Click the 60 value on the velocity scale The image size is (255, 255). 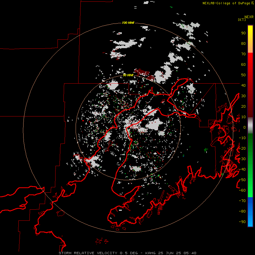pyautogui.click(x=243, y=65)
